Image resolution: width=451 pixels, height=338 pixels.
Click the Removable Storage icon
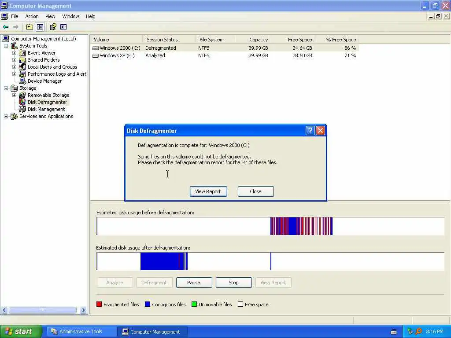22,95
